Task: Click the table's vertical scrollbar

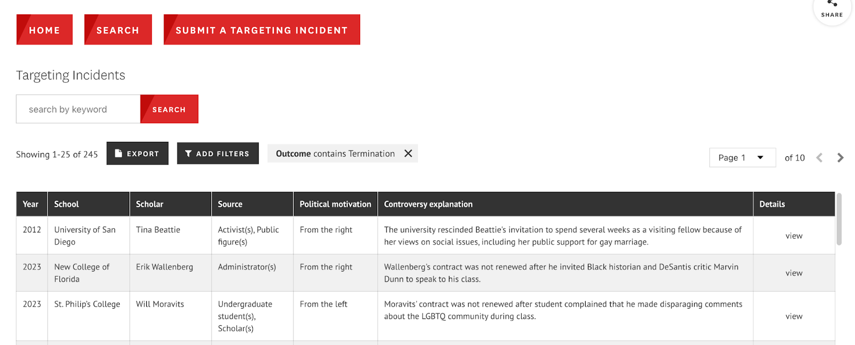Action: (x=839, y=219)
